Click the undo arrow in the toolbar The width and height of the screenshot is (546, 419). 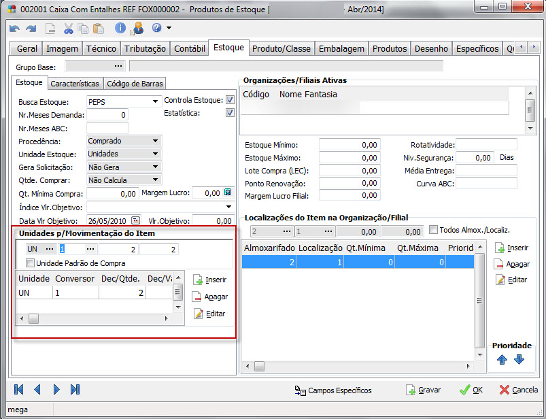[14, 29]
